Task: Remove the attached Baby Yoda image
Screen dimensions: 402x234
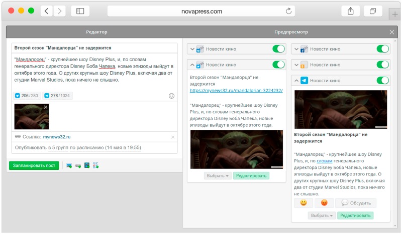Action: pyautogui.click(x=45, y=107)
